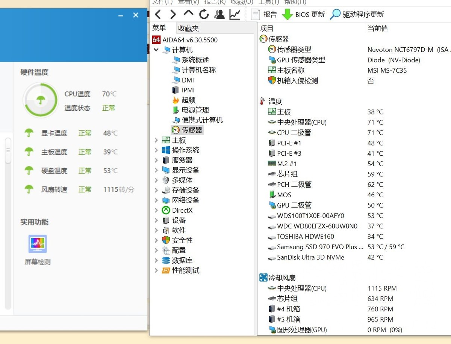This screenshot has width=451, height=344.
Task: Select the GPU 二极管 row
Action: pos(354,206)
